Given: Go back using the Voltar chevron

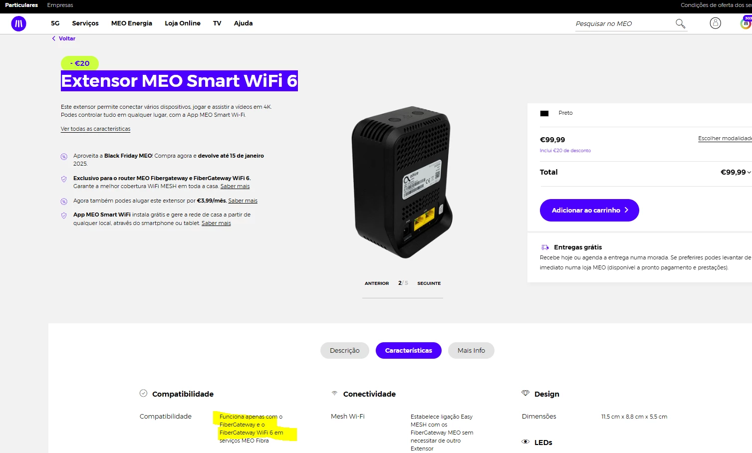Looking at the screenshot, I should 54,38.
